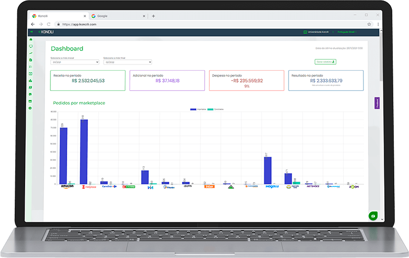Open the settings gear sidebar icon
The image size is (409, 258).
tap(30, 108)
